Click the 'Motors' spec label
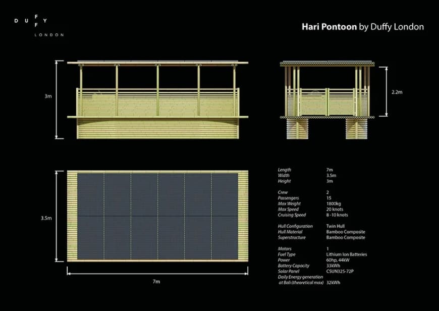 pos(285,249)
